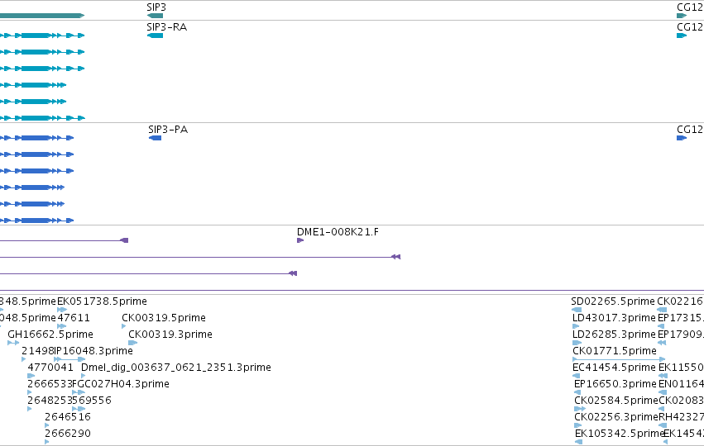
Task: Click the GH16662.5prime label
Action: (50, 334)
